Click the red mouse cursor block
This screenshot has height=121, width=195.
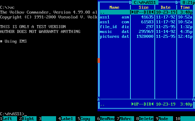[x=99, y=60]
